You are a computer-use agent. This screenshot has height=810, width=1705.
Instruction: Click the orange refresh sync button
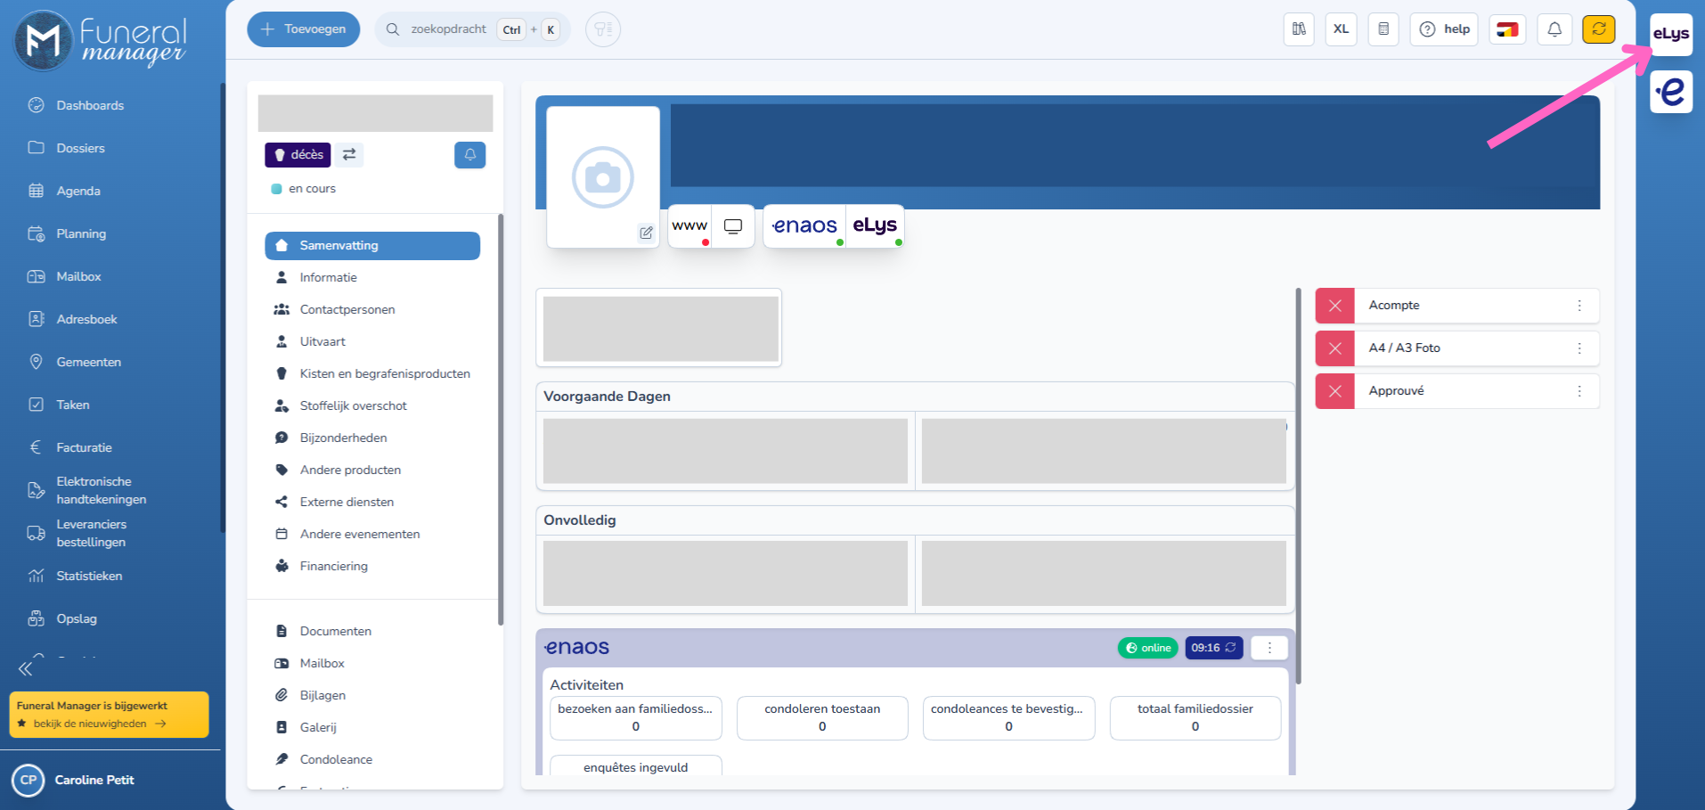1599,29
